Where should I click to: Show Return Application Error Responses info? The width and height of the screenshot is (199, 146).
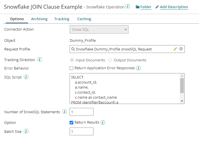[138, 68]
